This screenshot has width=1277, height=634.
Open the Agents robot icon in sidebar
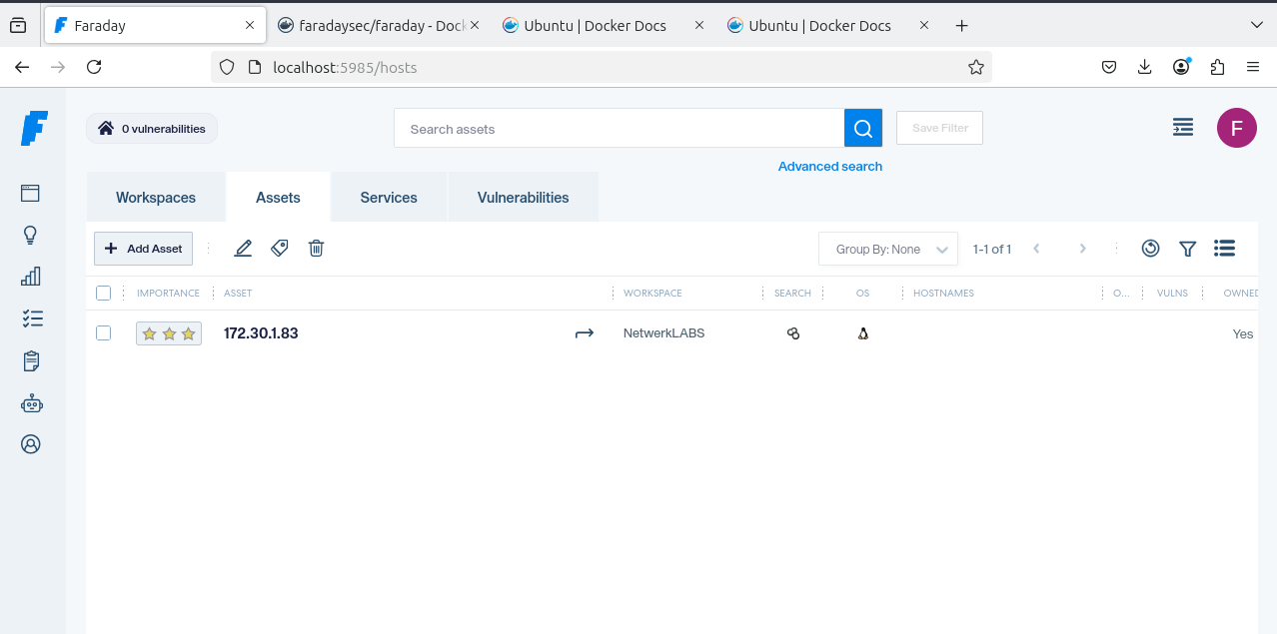(x=30, y=402)
